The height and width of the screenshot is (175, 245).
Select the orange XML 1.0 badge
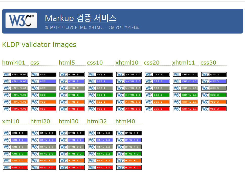click(15, 161)
